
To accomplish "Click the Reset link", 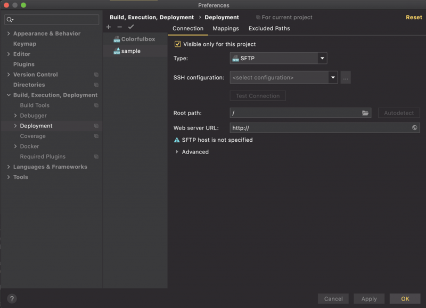I will 414,17.
